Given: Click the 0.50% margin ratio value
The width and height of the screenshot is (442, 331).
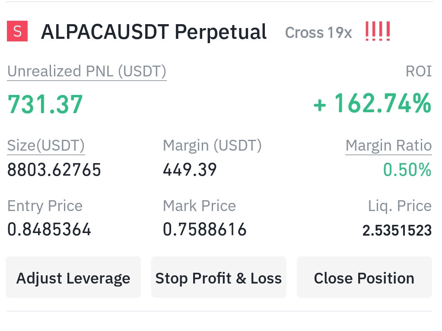Looking at the screenshot, I should 407,170.
